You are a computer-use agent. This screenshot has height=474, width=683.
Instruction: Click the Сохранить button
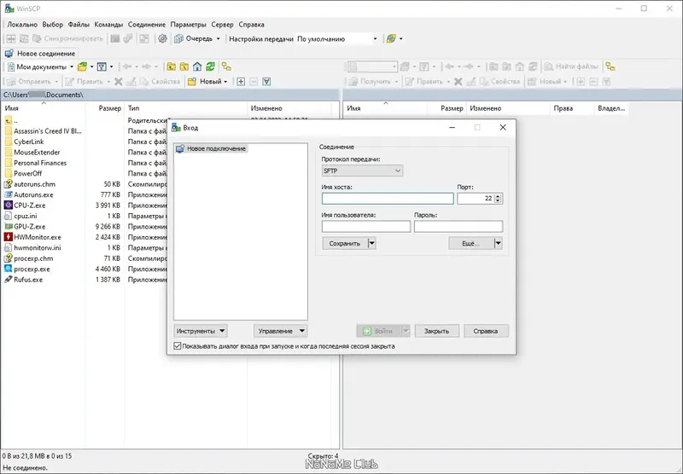[x=345, y=244]
